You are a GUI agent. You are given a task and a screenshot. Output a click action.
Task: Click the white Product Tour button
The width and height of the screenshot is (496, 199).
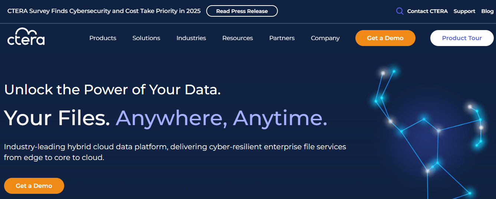(462, 38)
